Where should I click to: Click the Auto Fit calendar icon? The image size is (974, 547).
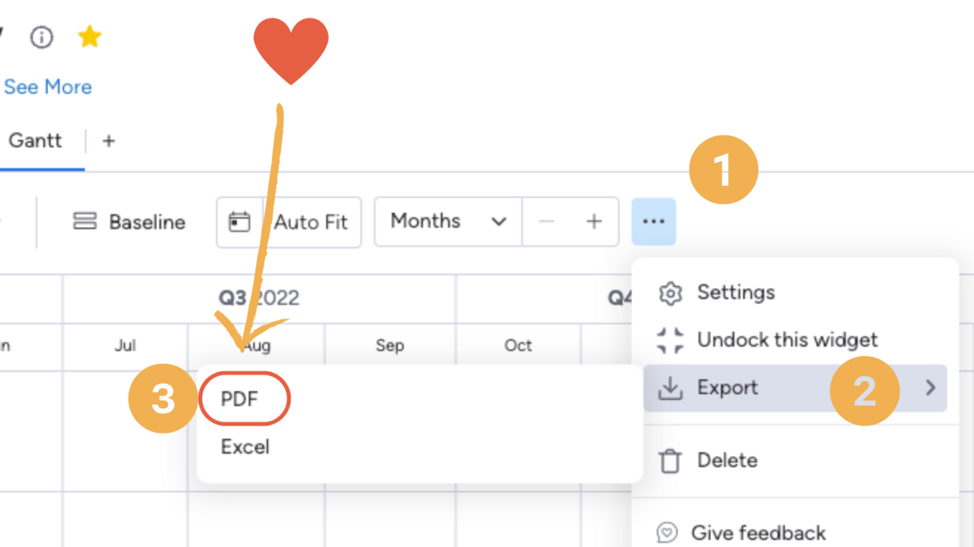(239, 222)
